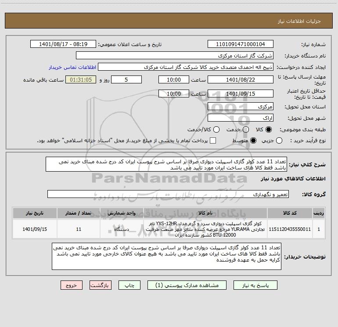This screenshot has height=327, width=338.
Task: Click the دستگاه unit cell
Action: [122, 229]
